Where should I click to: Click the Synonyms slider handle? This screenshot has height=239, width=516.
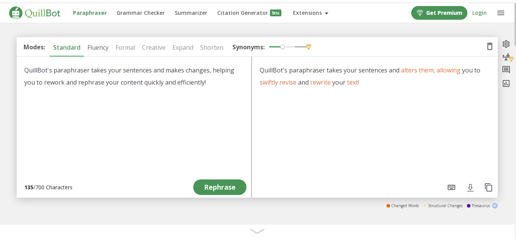click(x=282, y=47)
